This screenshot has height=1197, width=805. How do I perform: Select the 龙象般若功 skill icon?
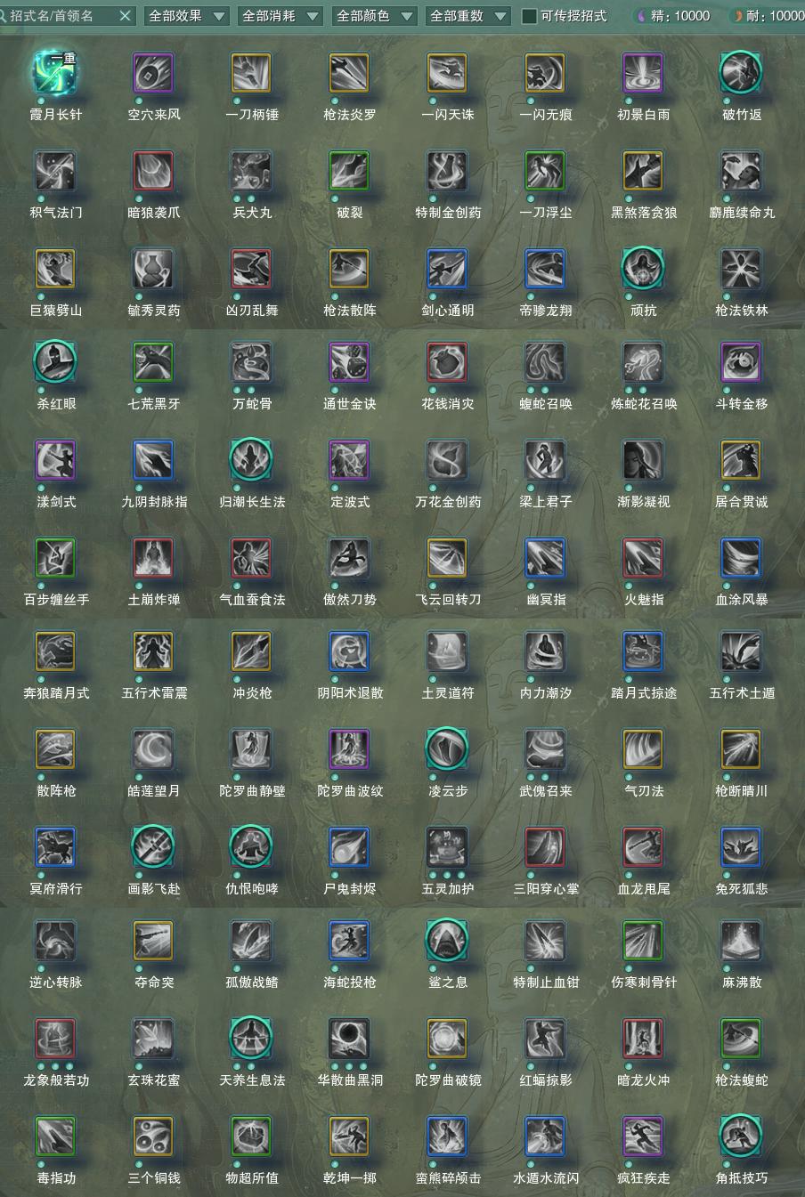tap(56, 1039)
